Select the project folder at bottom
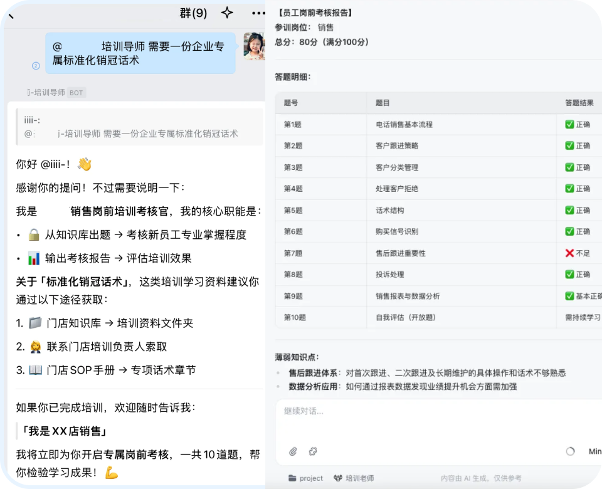The width and height of the screenshot is (602, 489). pyautogui.click(x=305, y=478)
